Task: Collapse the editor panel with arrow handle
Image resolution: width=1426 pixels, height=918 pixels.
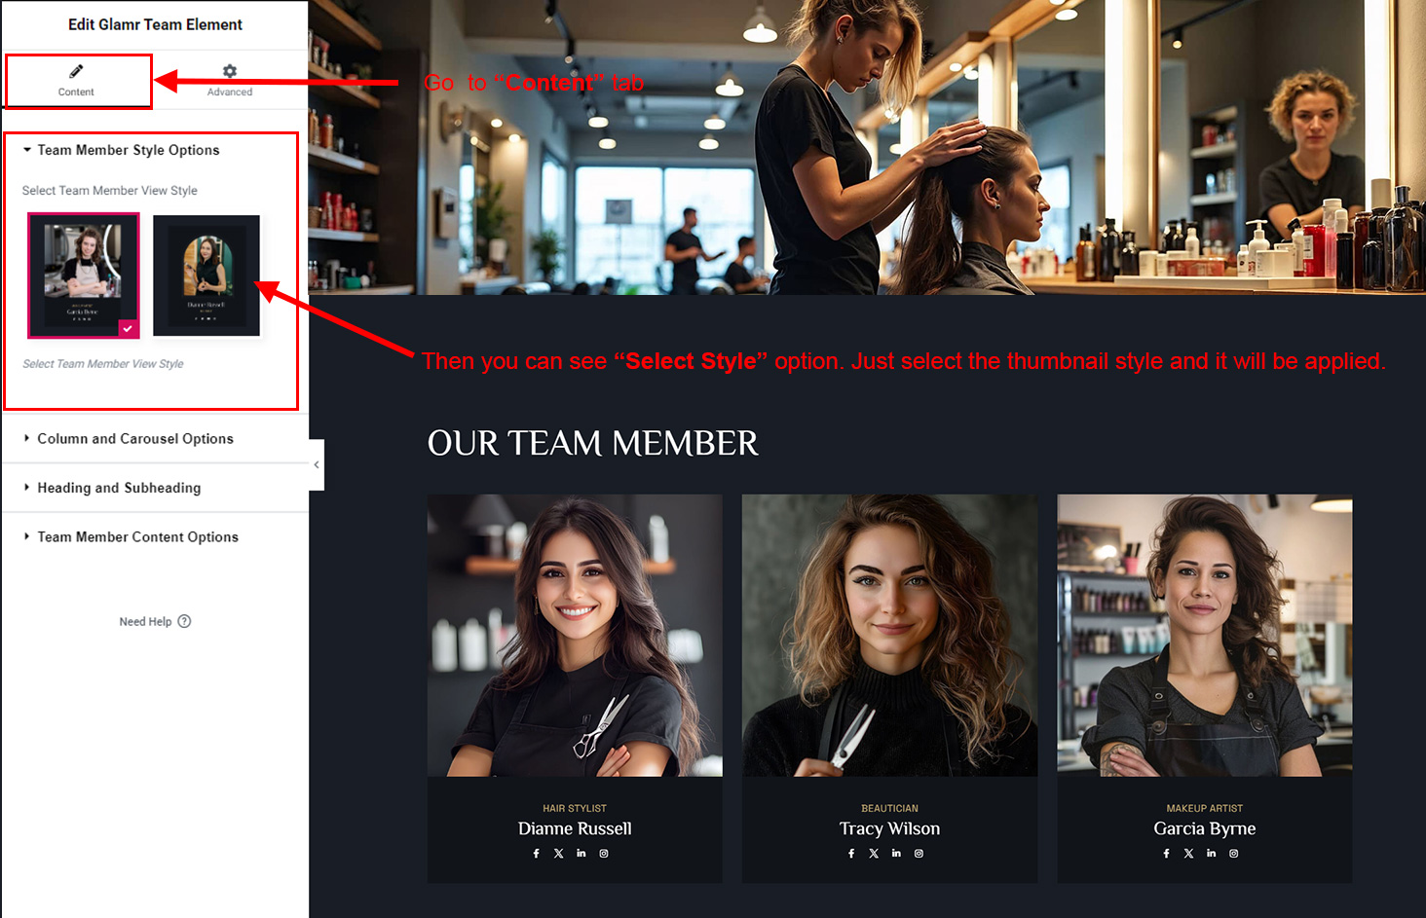Action: click(x=317, y=465)
